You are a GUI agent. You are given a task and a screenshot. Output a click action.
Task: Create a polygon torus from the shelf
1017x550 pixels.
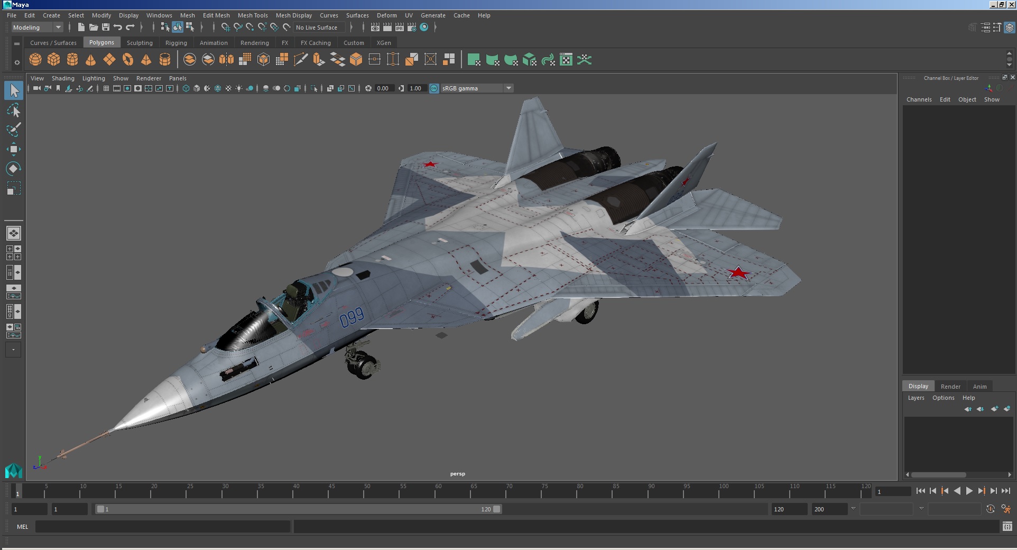[x=128, y=60]
